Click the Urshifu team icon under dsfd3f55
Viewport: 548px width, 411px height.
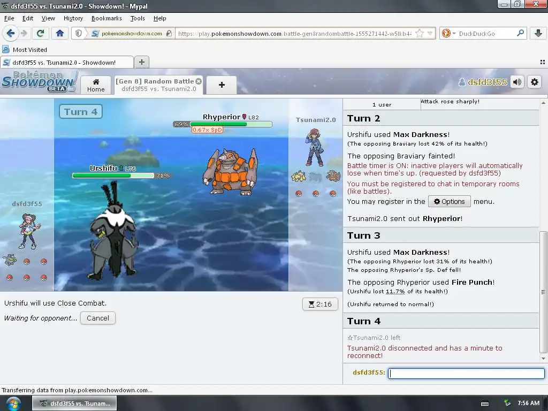10,261
